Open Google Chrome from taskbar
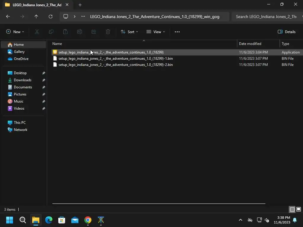The width and height of the screenshot is (303, 227). click(x=88, y=220)
